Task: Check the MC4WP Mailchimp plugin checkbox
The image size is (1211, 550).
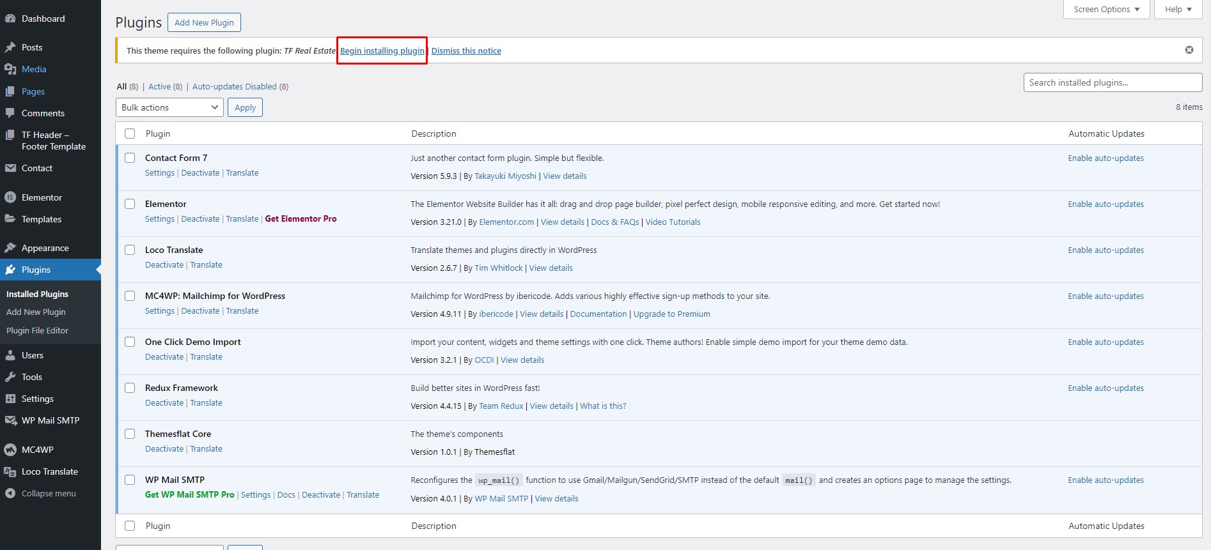Action: (x=130, y=296)
